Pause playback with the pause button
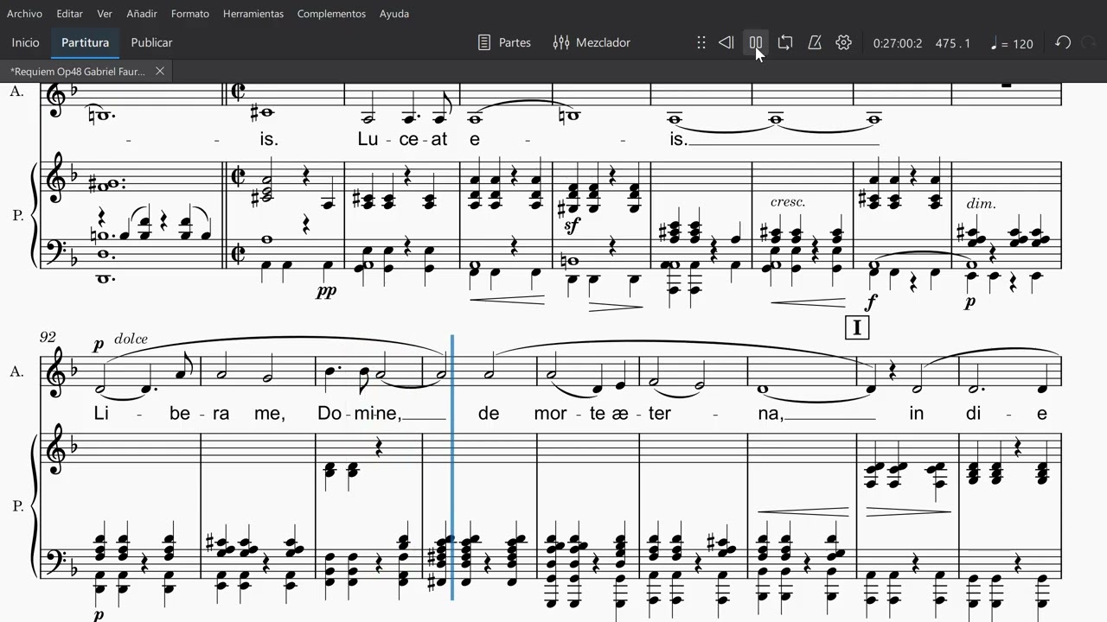 [x=756, y=42]
